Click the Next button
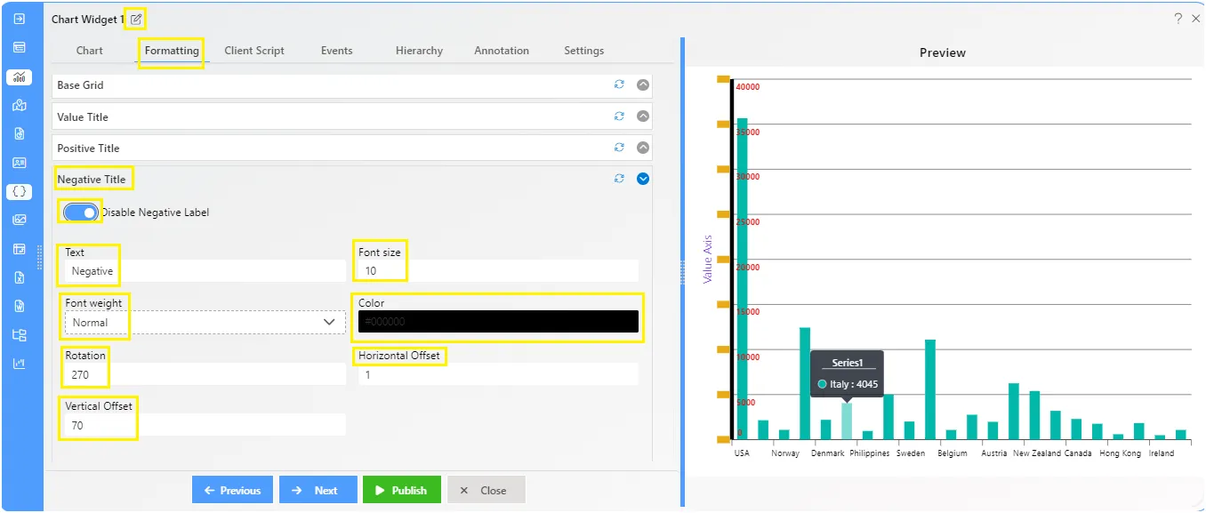This screenshot has height=513, width=1206. [318, 490]
